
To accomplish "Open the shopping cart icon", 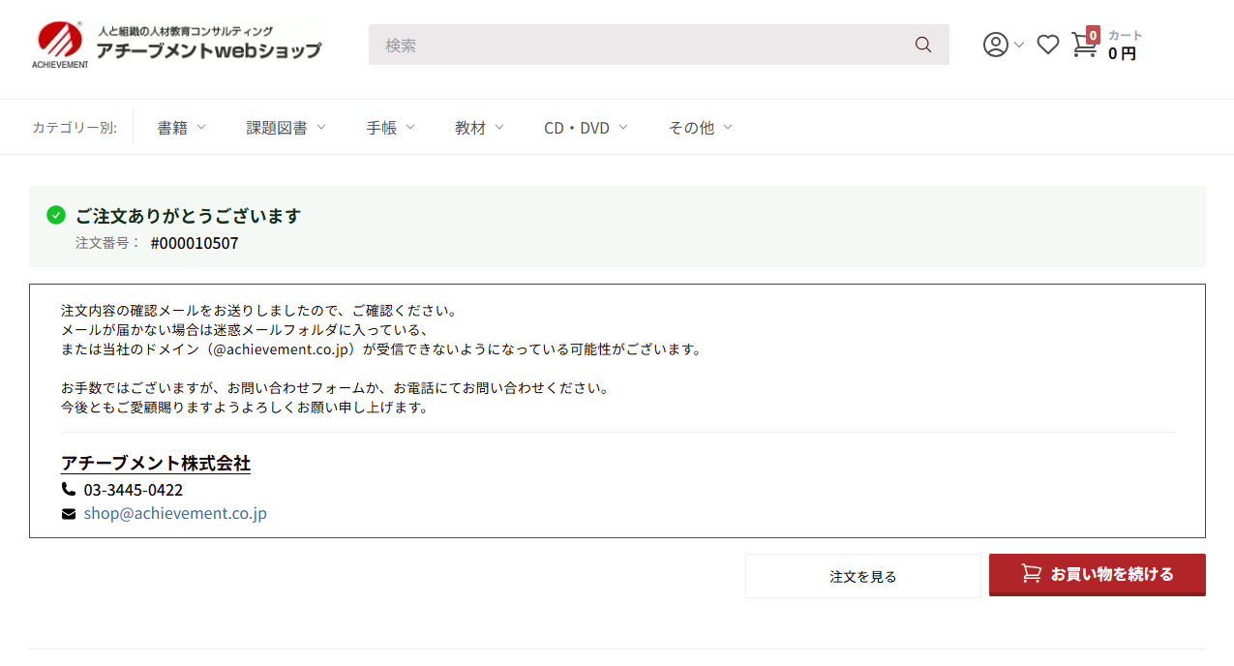I will point(1084,45).
